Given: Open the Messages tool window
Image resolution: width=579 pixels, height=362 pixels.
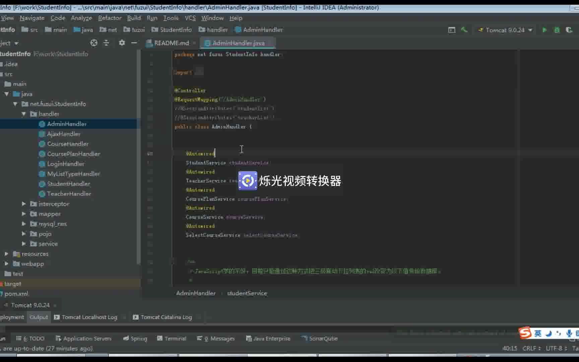Looking at the screenshot, I should coord(216,339).
